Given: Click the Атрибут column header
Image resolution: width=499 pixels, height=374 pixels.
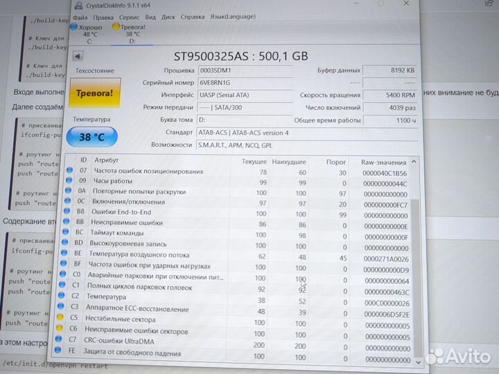Looking at the screenshot, I should tap(106, 160).
